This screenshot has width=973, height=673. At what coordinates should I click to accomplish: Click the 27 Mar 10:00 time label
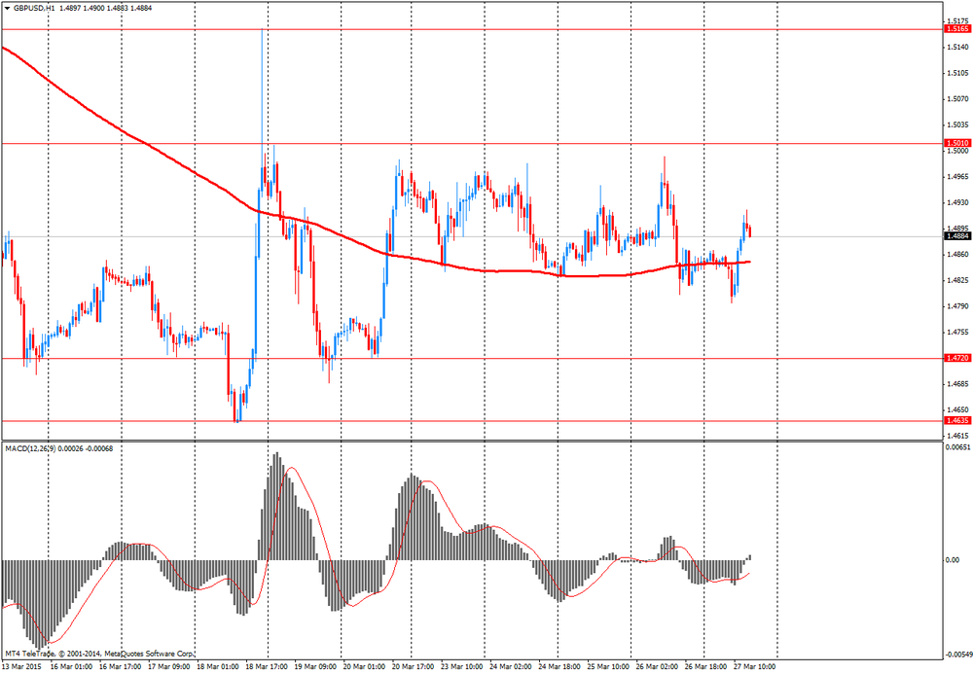[755, 667]
